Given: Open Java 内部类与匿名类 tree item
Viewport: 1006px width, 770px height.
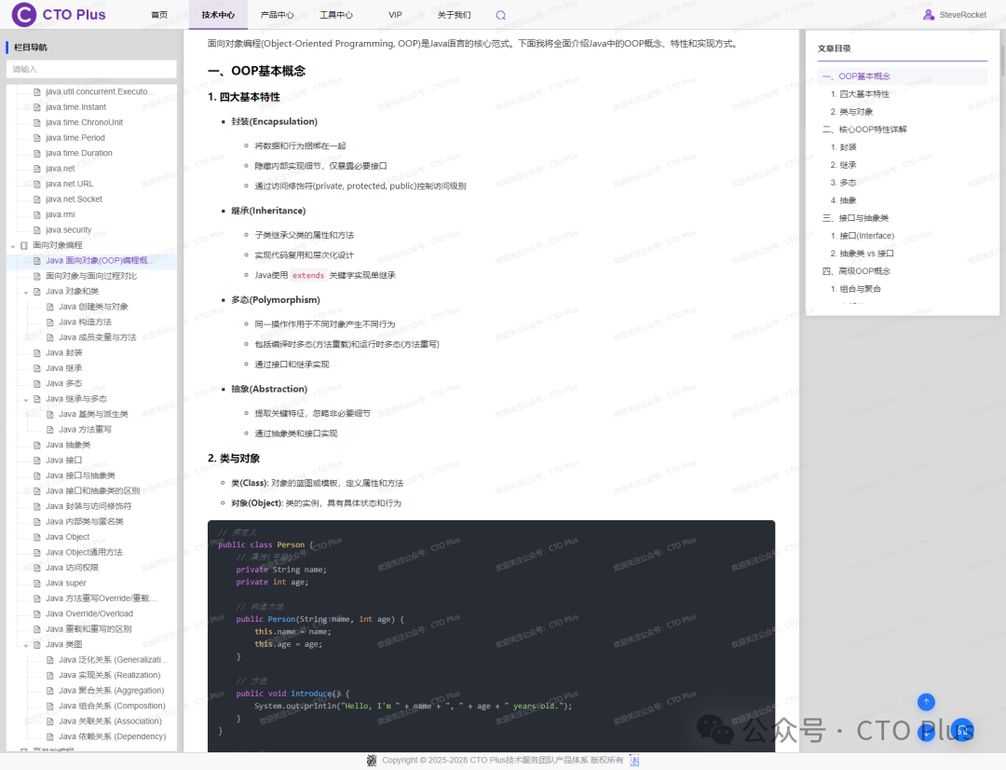Looking at the screenshot, I should click(x=85, y=521).
